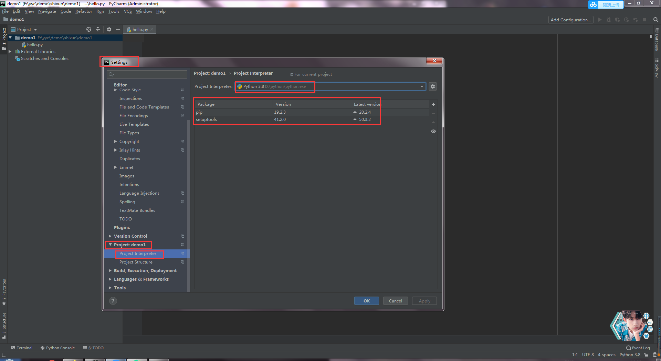The image size is (661, 361).
Task: Open the Event Log
Action: [638, 348]
